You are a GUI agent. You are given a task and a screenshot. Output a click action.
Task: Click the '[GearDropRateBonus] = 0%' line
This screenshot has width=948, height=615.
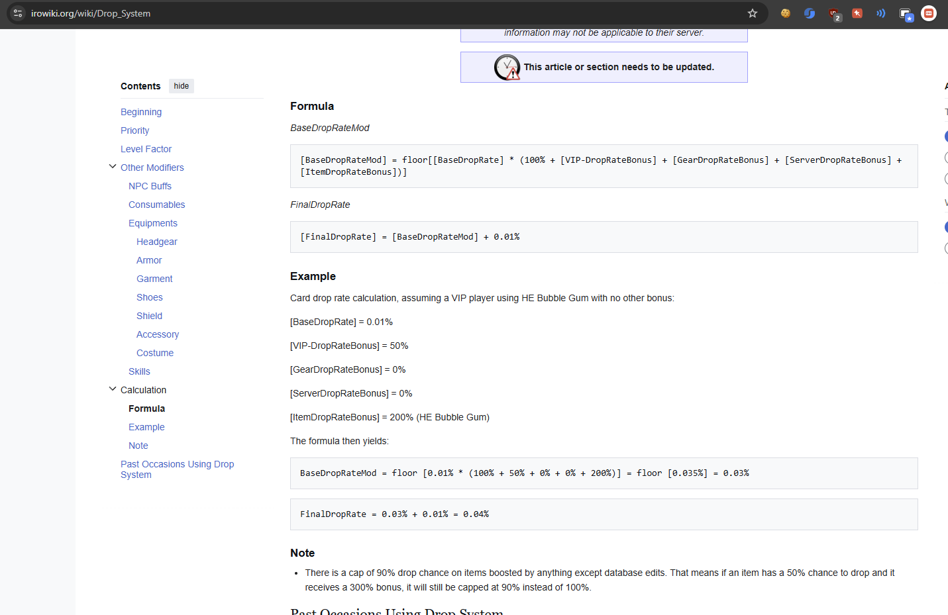pyautogui.click(x=348, y=369)
